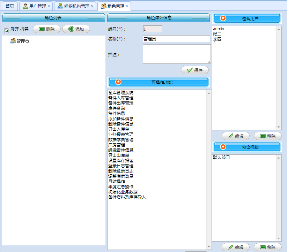The width and height of the screenshot is (287, 252).
Task: Select 仓库管理系统 in functions list
Action: (x=121, y=92)
